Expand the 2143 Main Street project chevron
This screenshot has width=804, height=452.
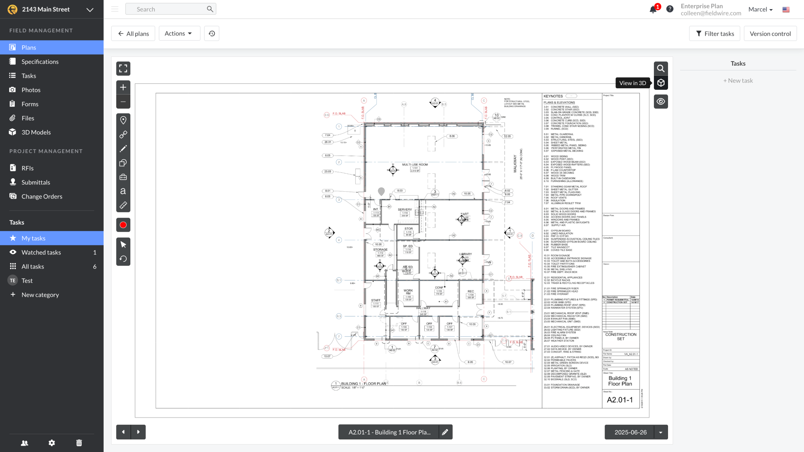coord(90,9)
